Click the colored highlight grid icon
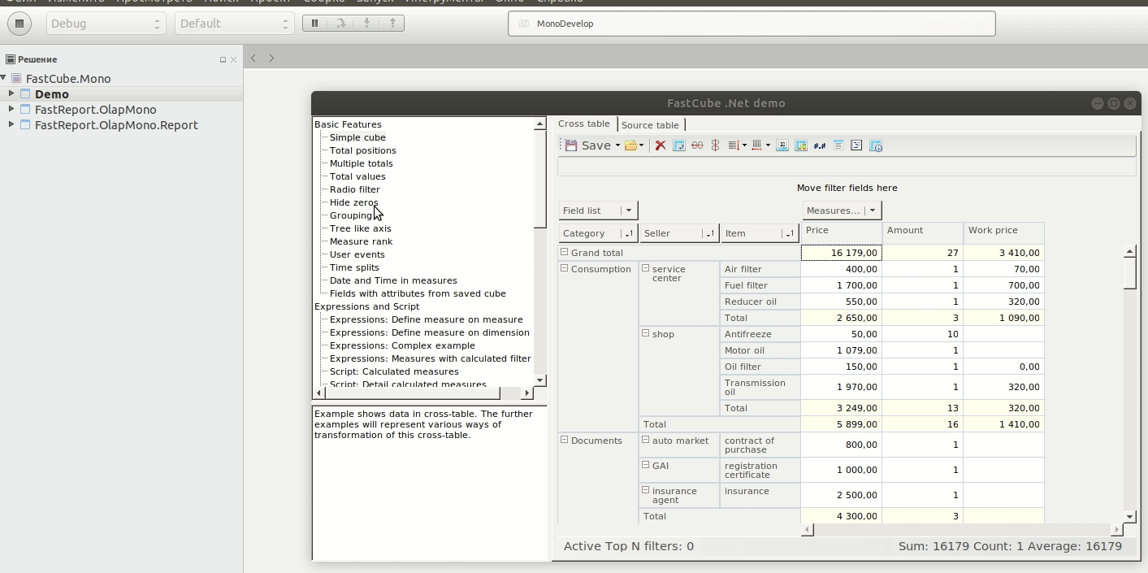The width and height of the screenshot is (1148, 573). point(801,145)
